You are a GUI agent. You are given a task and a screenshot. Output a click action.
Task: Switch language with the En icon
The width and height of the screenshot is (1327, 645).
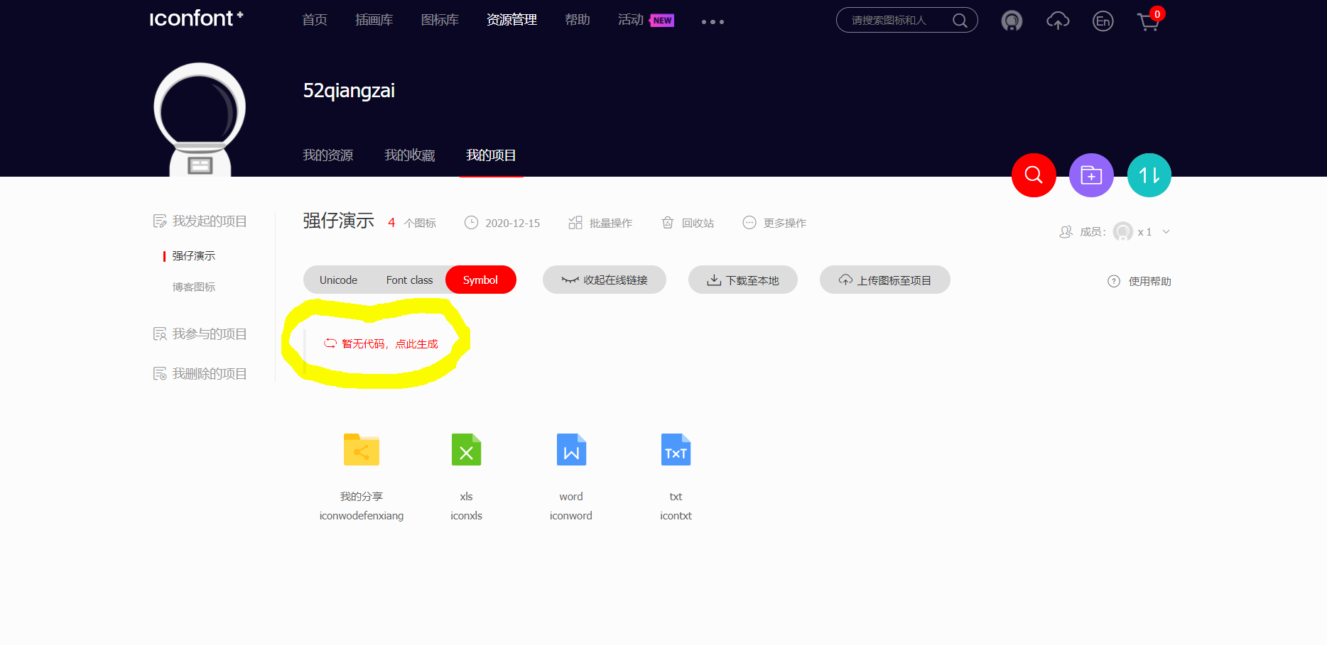coord(1103,21)
